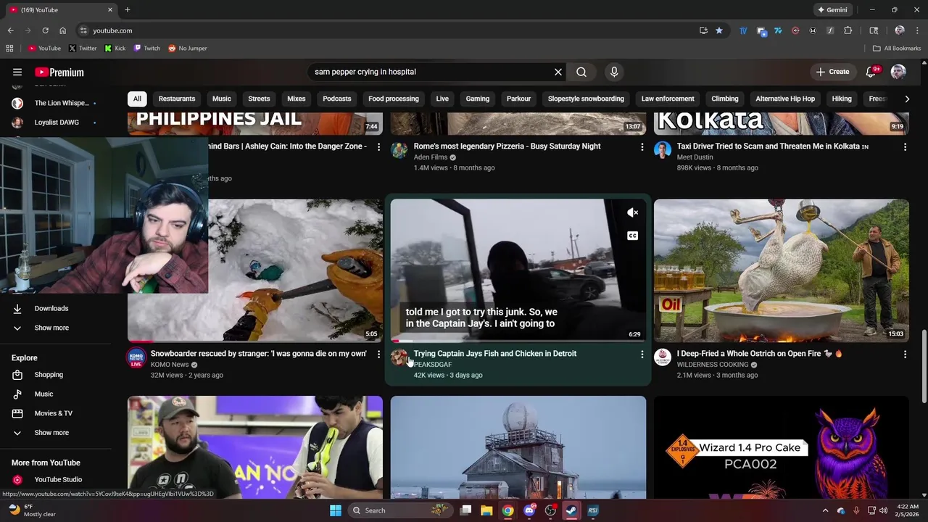
Task: Click the Create button
Action: (832, 72)
